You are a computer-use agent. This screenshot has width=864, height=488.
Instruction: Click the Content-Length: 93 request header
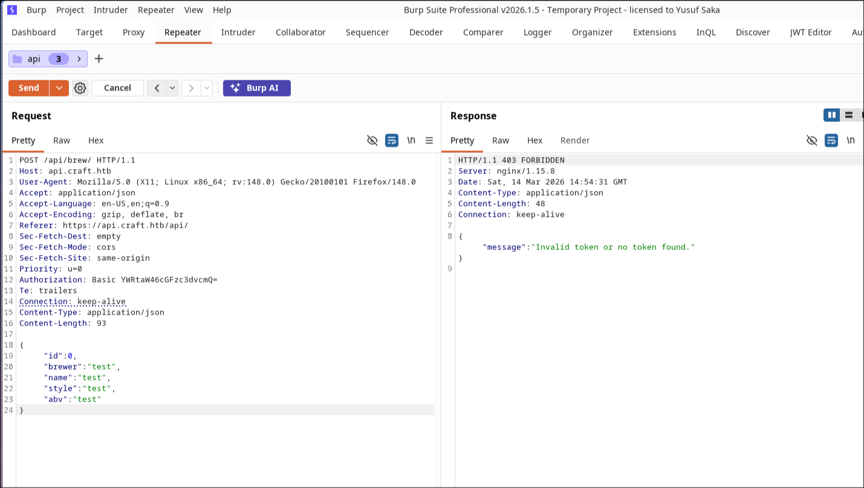(63, 323)
